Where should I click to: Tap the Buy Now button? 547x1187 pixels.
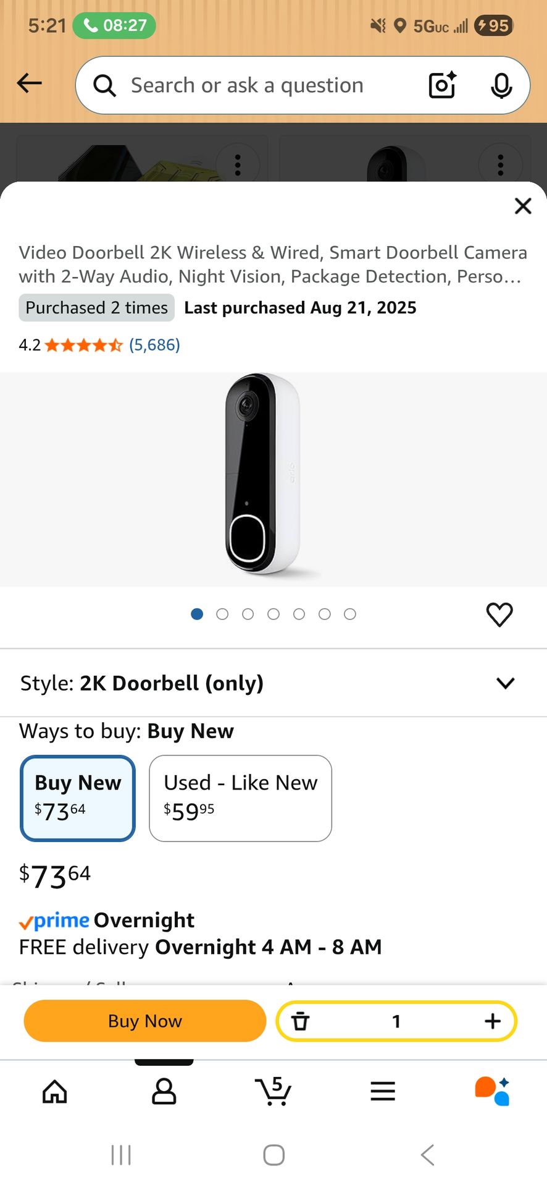[145, 1021]
